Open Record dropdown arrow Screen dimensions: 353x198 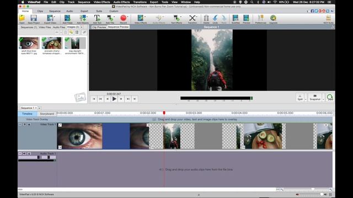pyautogui.click(x=127, y=17)
